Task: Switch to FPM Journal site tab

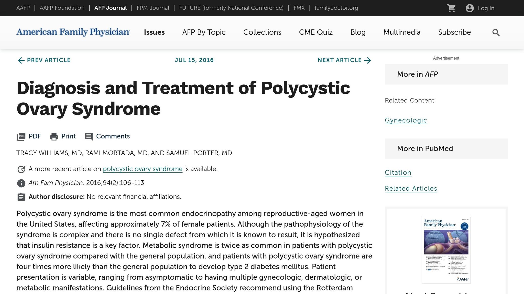Action: (x=153, y=8)
